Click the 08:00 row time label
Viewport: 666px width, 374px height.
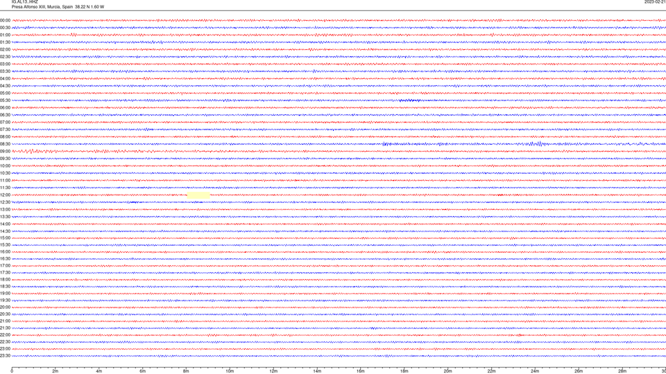5,136
